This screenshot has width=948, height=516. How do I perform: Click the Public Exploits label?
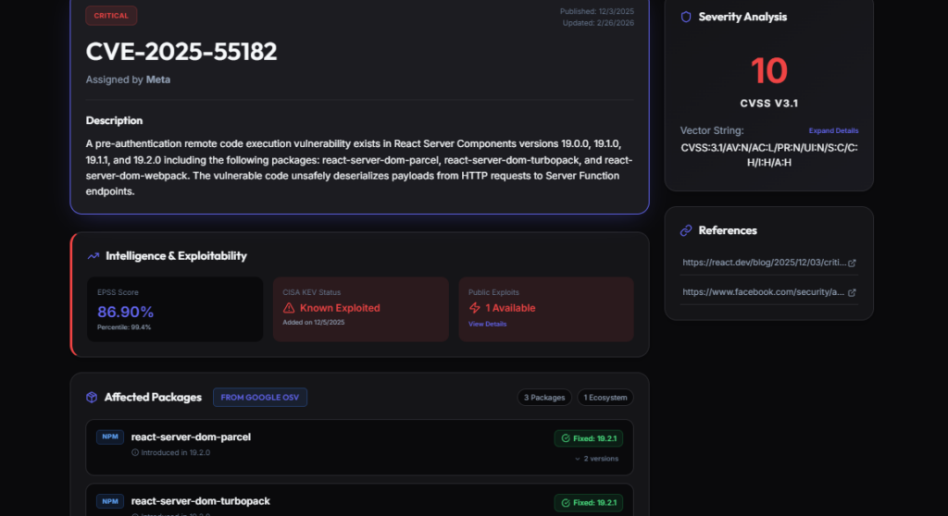point(493,292)
